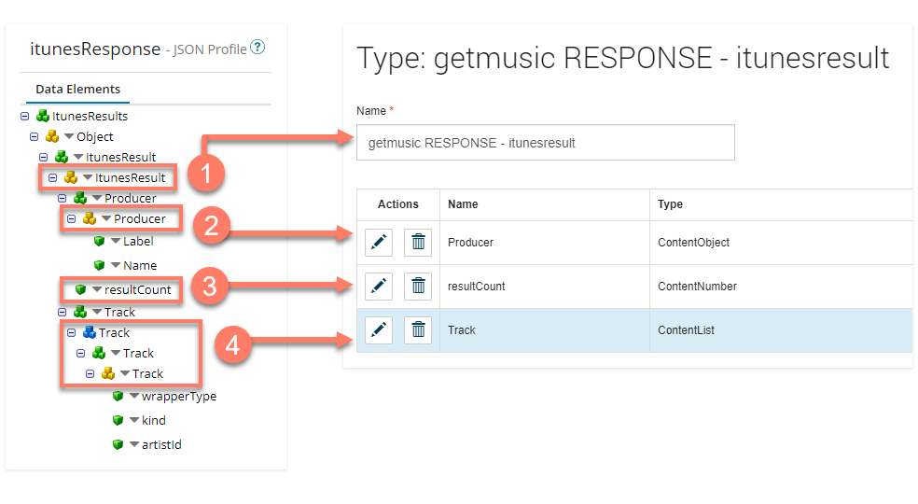
Task: Delete the Track row with trash icon
Action: 418,330
